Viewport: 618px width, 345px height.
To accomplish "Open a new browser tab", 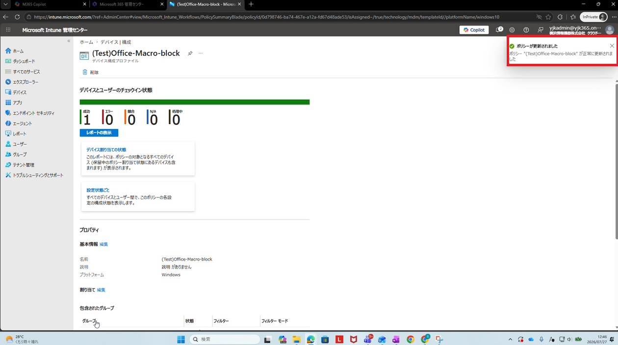I will (x=251, y=4).
